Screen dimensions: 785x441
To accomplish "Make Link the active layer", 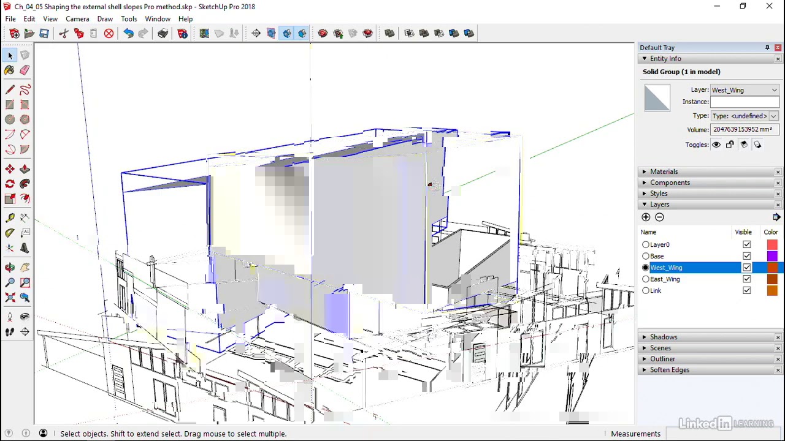I will pos(645,291).
